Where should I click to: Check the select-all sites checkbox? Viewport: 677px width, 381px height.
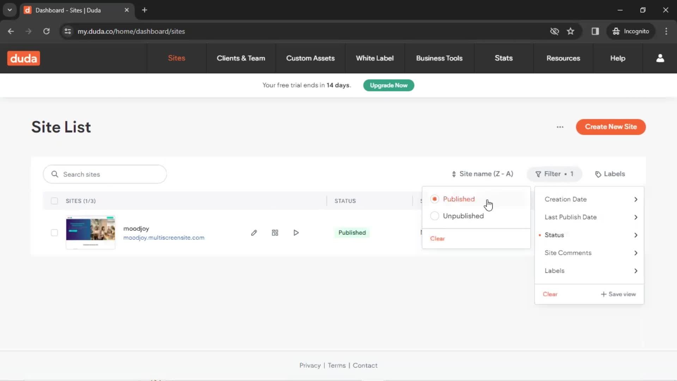coord(54,201)
